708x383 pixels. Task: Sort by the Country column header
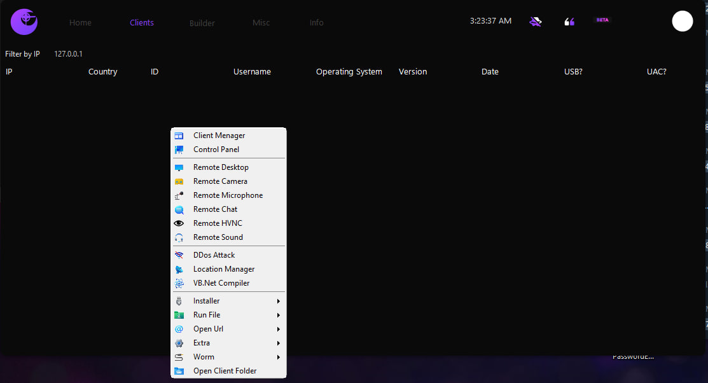[103, 72]
